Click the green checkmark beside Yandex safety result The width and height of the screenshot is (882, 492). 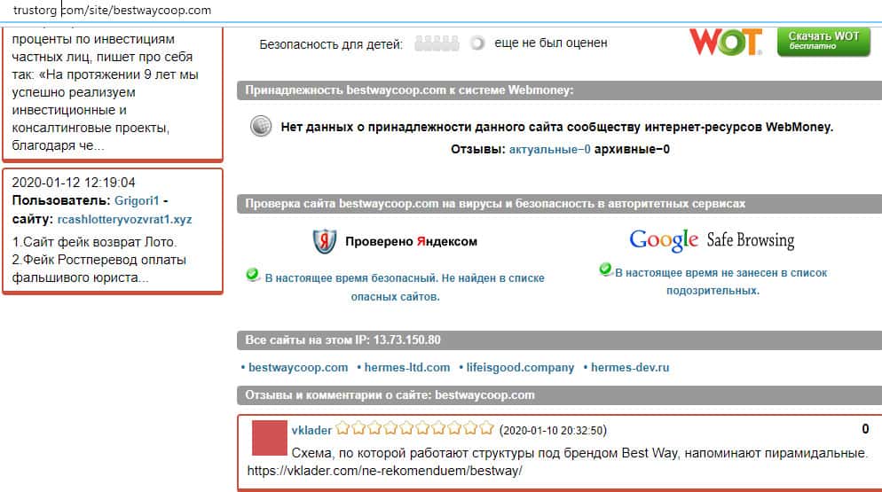[x=253, y=275]
